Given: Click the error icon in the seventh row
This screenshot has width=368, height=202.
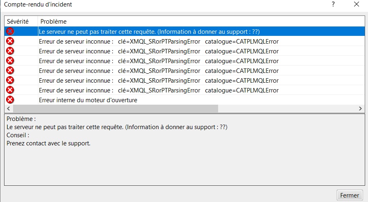Looking at the screenshot, I should tap(10, 90).
